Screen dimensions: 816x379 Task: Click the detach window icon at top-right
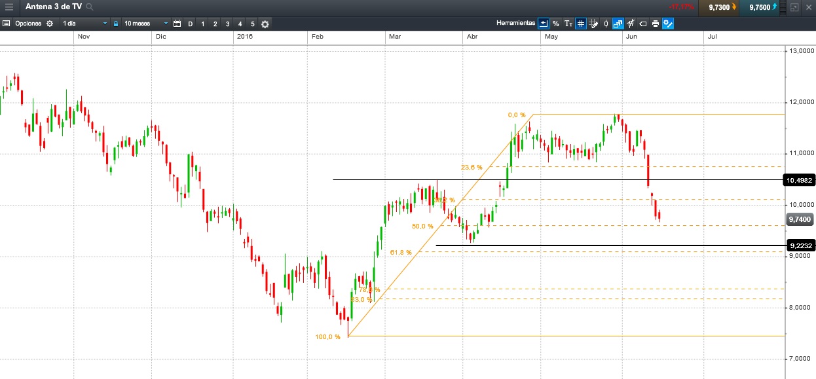tap(794, 7)
